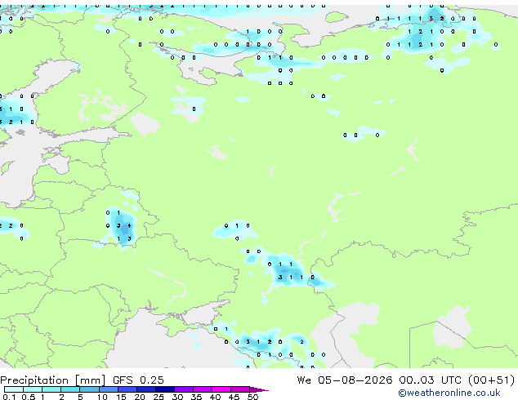Pick the 15–20 mm legend color box
Image resolution: width=518 pixels, height=400 pixels.
pyautogui.click(x=127, y=389)
